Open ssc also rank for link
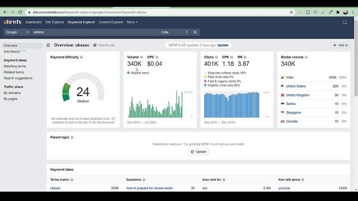The height and width of the screenshot is (201, 358). 205,188
